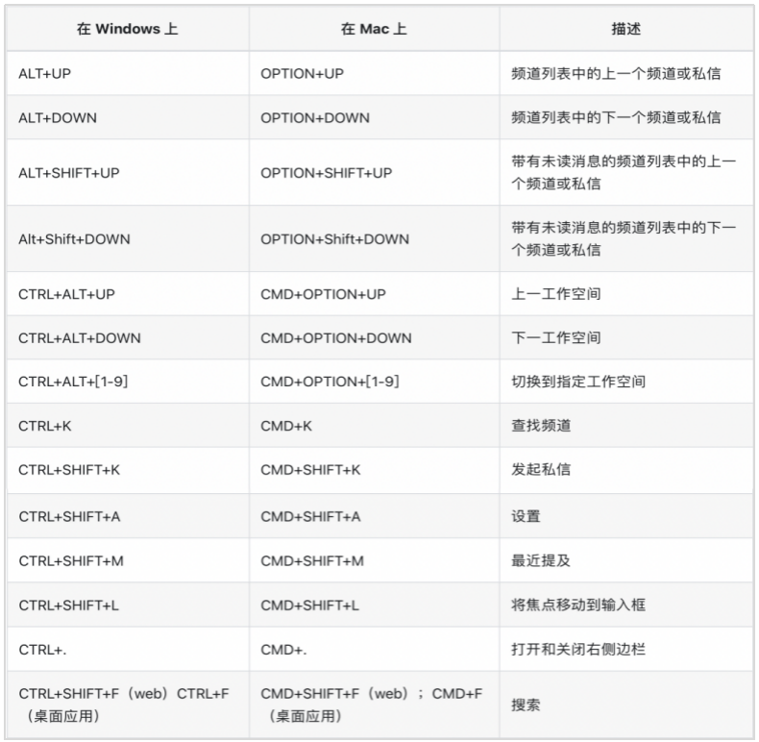Select the 'CTRL+K' cell
This screenshot has height=742, width=759.
coord(128,426)
